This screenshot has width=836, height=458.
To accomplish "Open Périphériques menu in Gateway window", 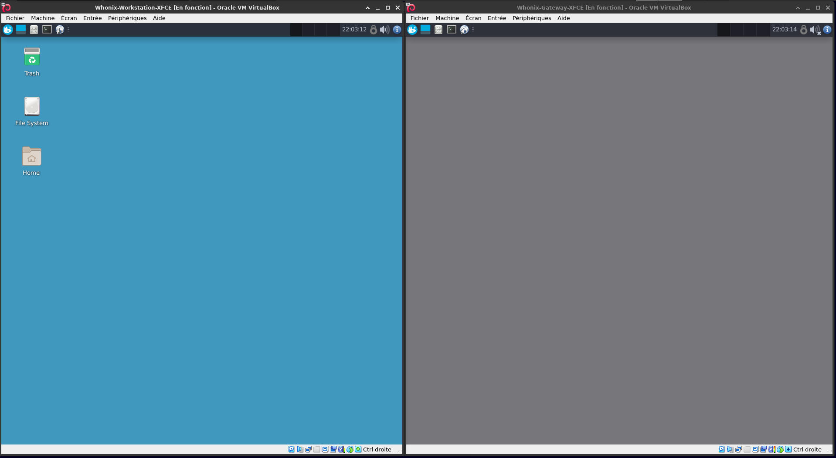I will [x=532, y=18].
